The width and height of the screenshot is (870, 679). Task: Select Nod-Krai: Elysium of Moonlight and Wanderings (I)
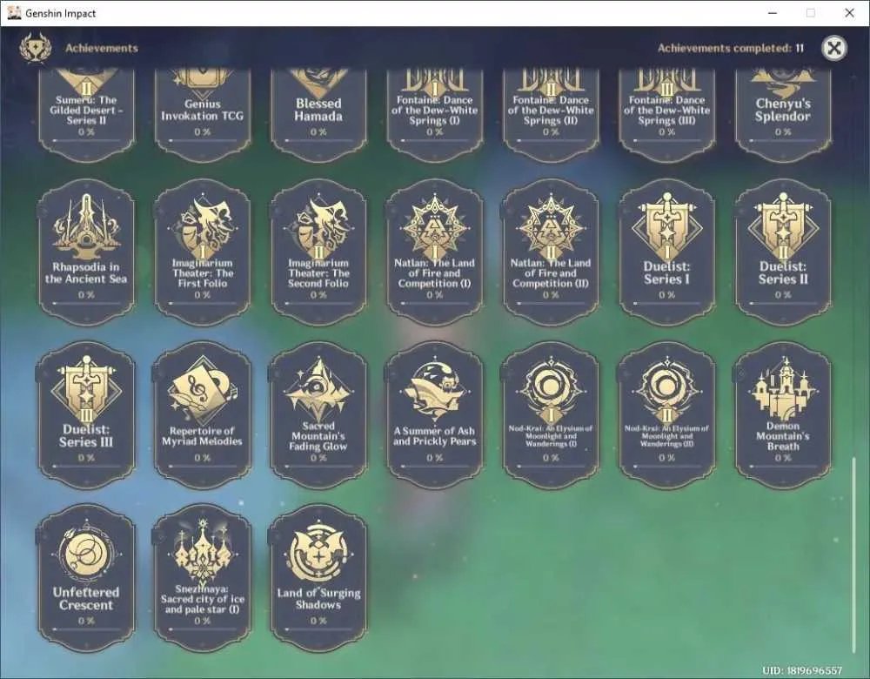pos(551,415)
